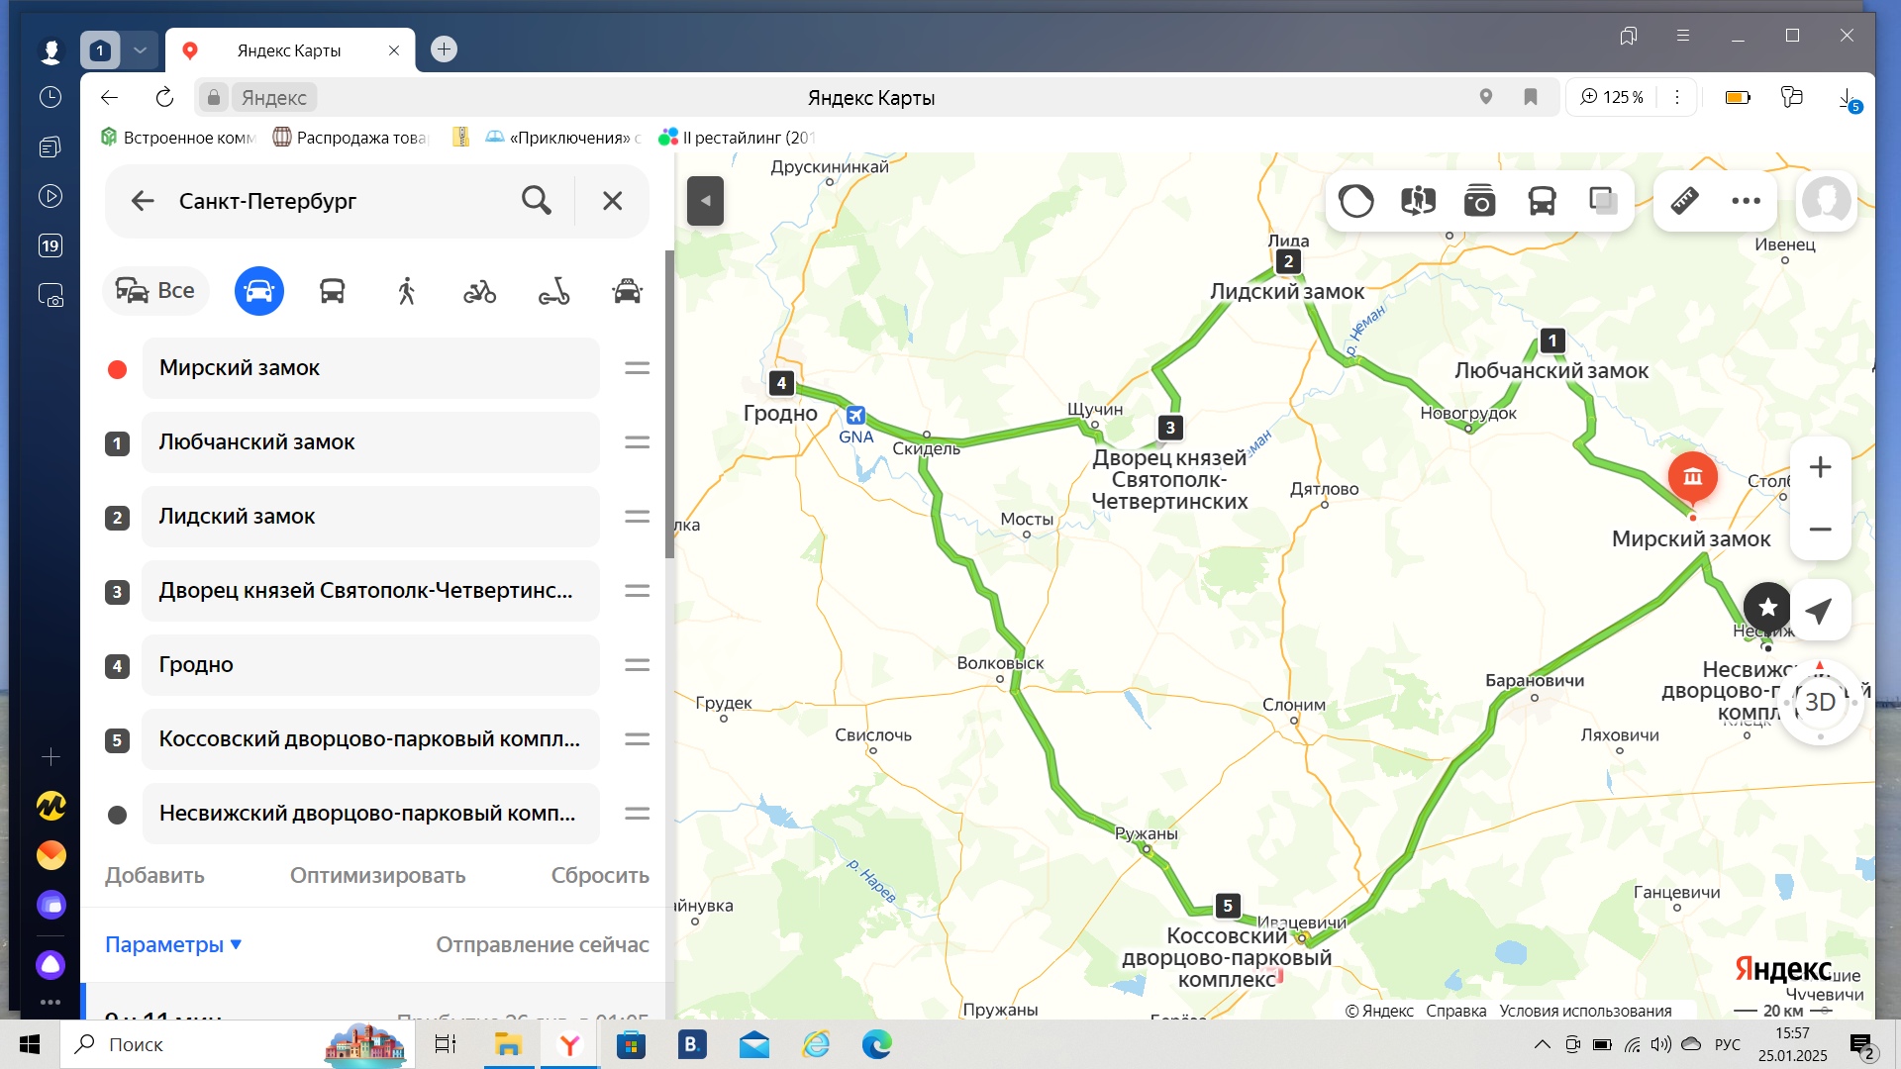Image resolution: width=1901 pixels, height=1069 pixels.
Task: Grab reorder handle for Любчанский замок
Action: click(x=637, y=442)
